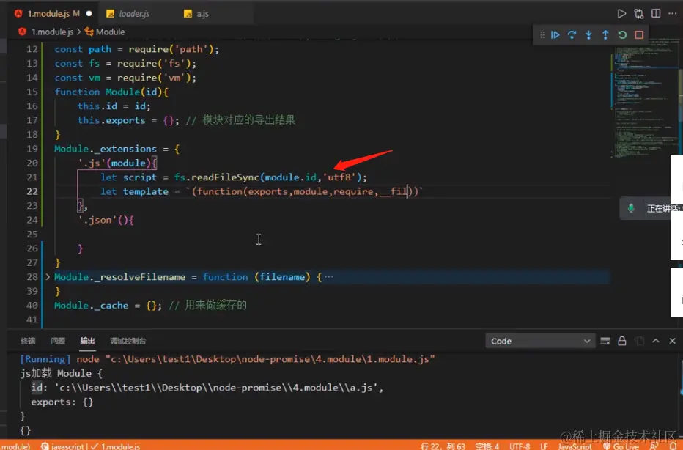Click the JS file icon on the loader.js tab
Screen dimensions: 683x450
(x=111, y=14)
